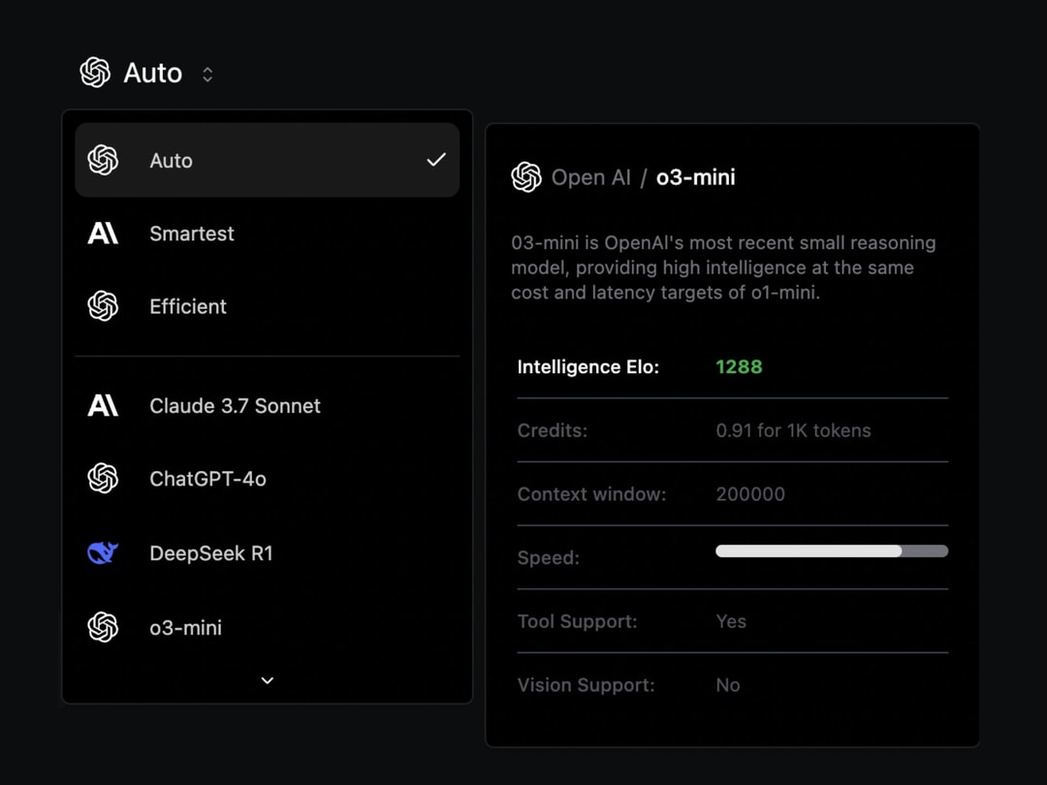This screenshot has height=785, width=1047.
Task: Click the OpenAI logo in the details panel header
Action: pos(526,177)
